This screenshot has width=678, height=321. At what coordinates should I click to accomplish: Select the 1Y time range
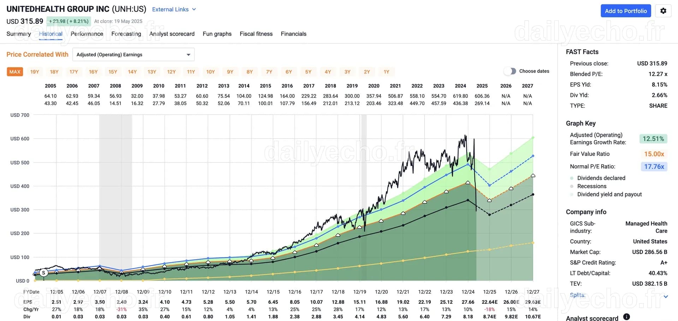(386, 72)
